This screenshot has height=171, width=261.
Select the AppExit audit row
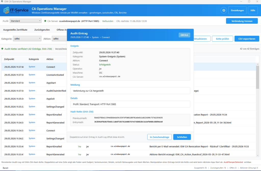pyautogui.click(x=34, y=99)
